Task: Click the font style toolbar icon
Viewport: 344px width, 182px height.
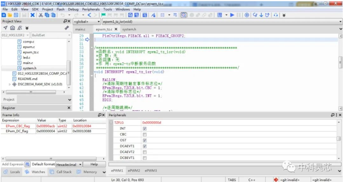Action: [153, 15]
